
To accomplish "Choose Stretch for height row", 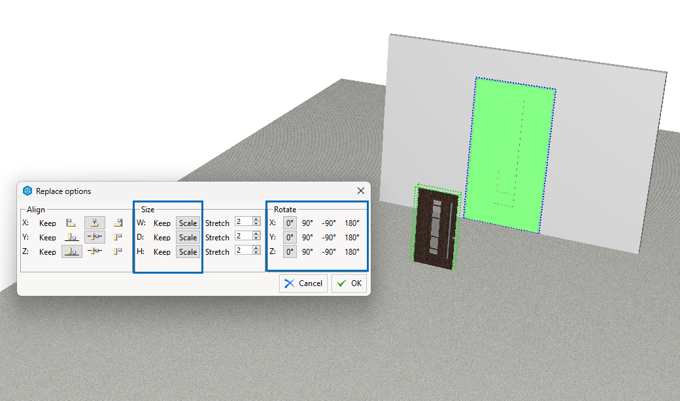I will point(217,251).
